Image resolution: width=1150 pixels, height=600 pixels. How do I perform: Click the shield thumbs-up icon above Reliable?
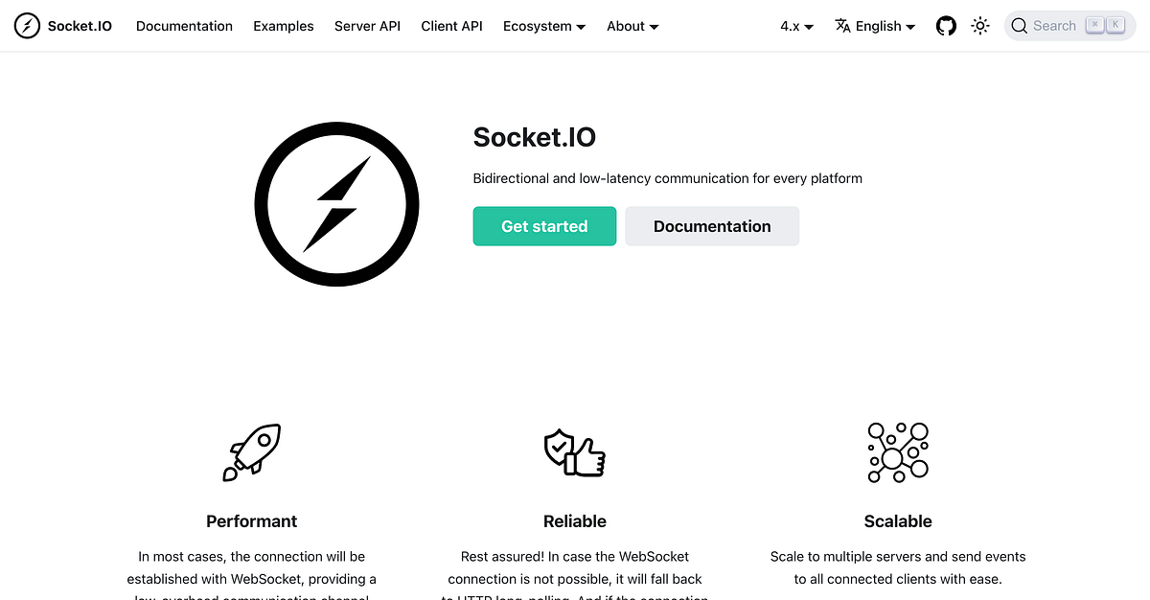tap(574, 451)
